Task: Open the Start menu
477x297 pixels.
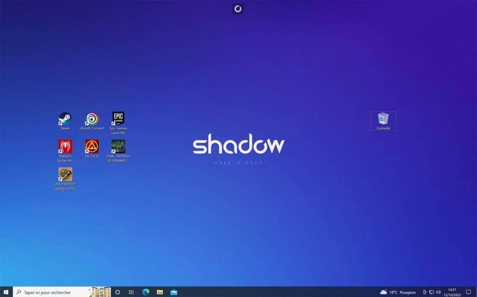Action: 7,292
